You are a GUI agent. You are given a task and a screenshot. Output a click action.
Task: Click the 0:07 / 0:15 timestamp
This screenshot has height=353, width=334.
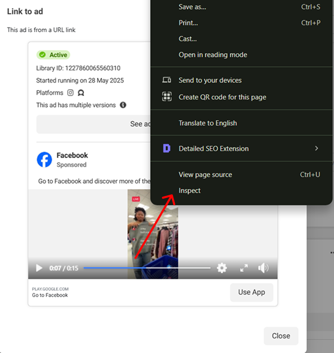click(x=64, y=268)
